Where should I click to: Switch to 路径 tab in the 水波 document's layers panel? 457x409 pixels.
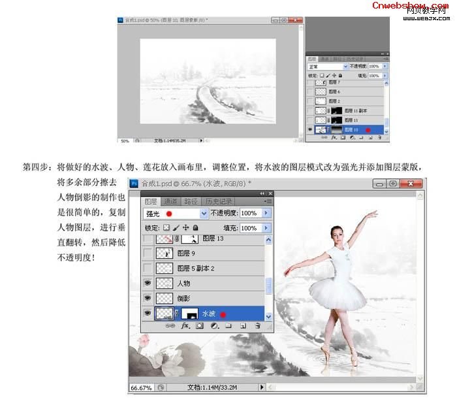tap(191, 201)
